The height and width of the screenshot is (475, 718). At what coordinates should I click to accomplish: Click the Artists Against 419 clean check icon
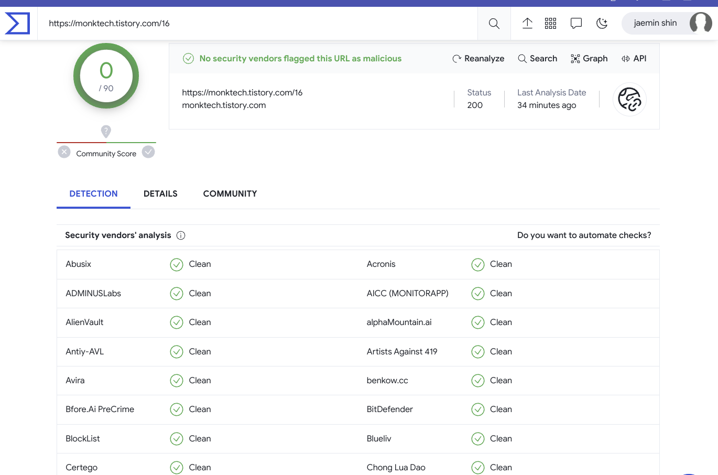[x=477, y=352]
